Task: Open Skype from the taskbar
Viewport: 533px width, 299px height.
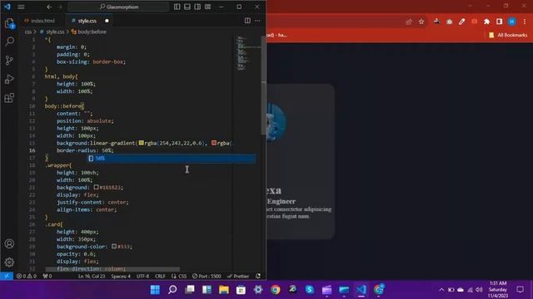Action: [x=309, y=290]
